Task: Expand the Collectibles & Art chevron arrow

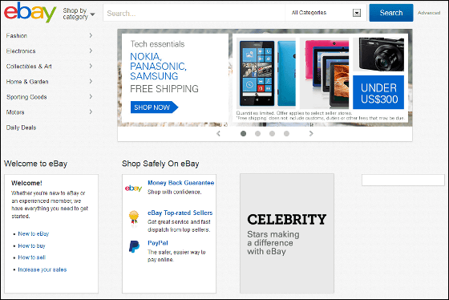Action: [91, 66]
